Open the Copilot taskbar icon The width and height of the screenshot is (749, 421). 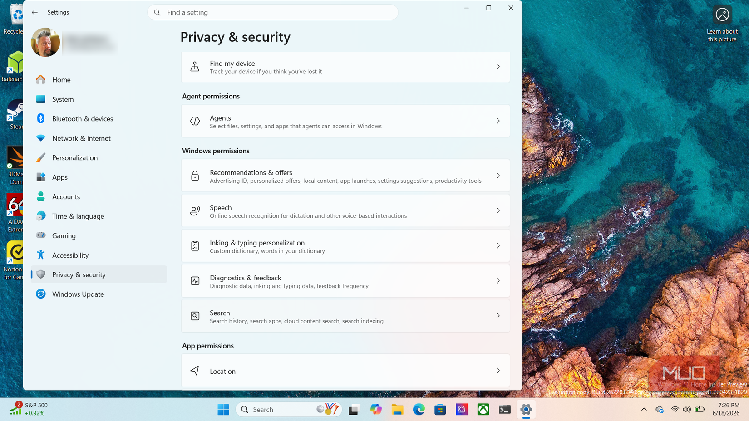376,409
